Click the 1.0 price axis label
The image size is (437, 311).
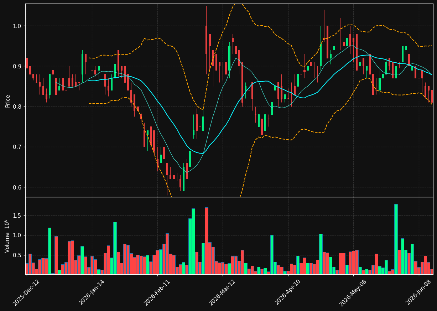pyautogui.click(x=18, y=26)
